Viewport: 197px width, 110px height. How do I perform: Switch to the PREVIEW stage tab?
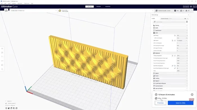[98, 7]
